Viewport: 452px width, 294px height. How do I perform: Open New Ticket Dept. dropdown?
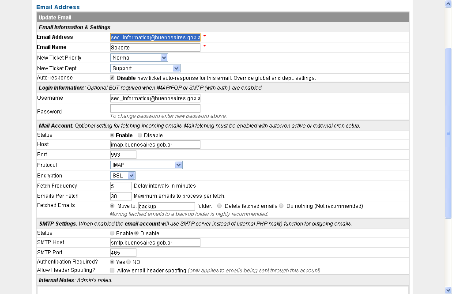pos(145,68)
